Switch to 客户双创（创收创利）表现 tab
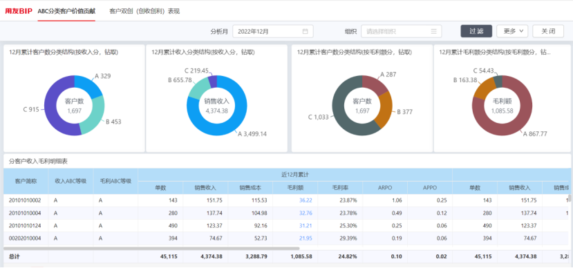573x268 pixels. tap(144, 11)
